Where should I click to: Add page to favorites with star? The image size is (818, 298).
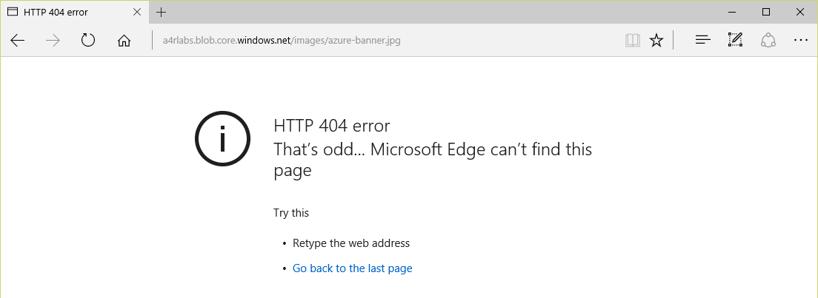point(656,41)
